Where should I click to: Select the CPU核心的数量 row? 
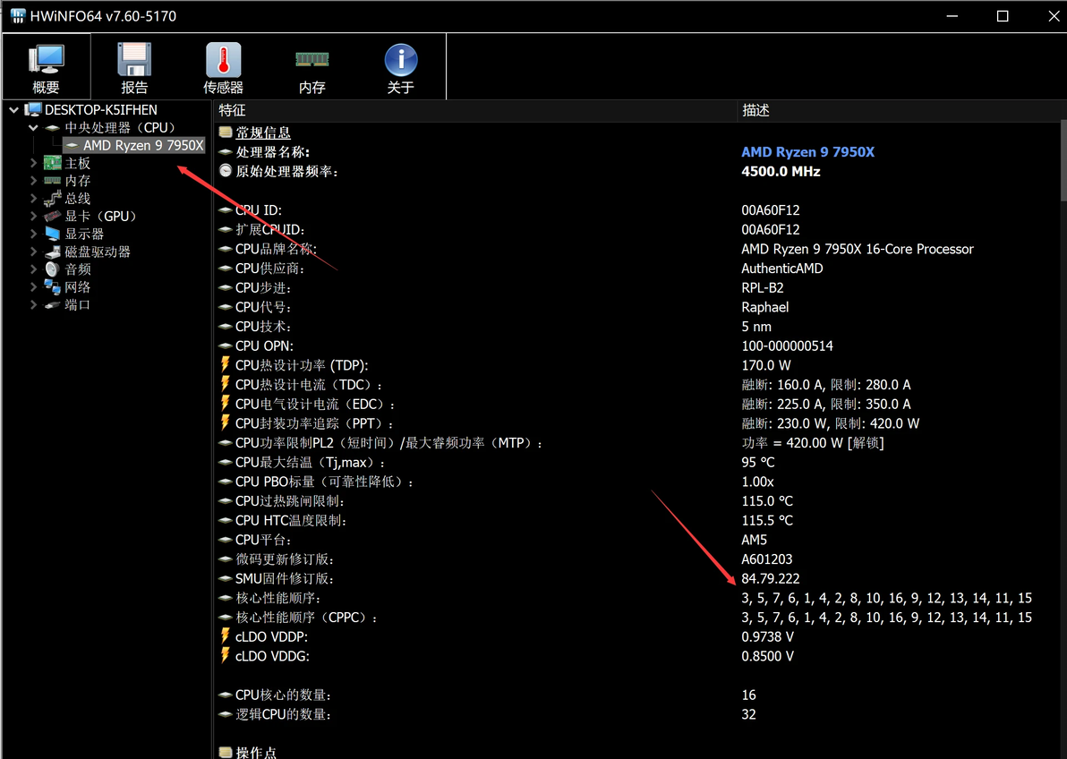pos(637,695)
